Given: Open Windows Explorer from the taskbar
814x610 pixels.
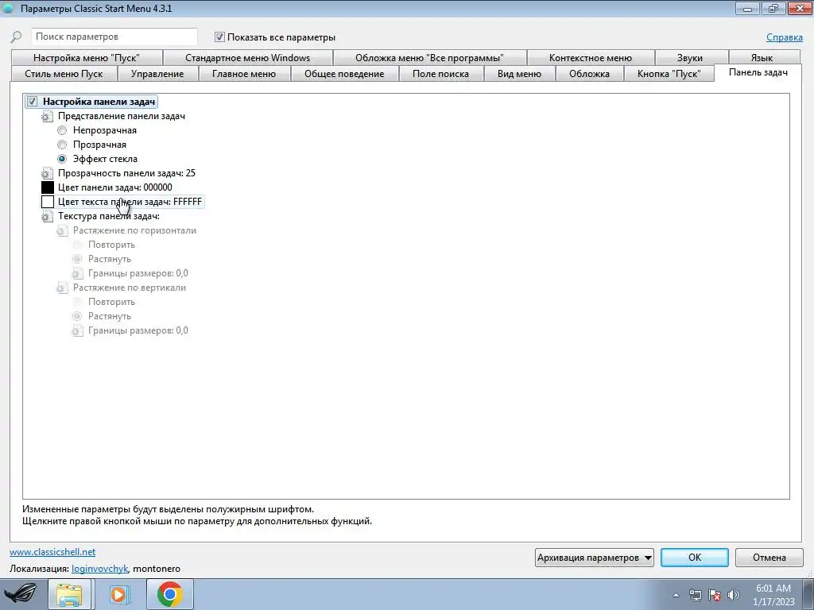Looking at the screenshot, I should pos(70,594).
